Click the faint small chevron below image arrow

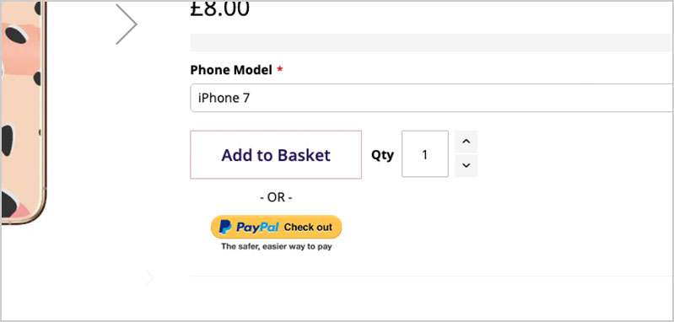click(x=149, y=278)
